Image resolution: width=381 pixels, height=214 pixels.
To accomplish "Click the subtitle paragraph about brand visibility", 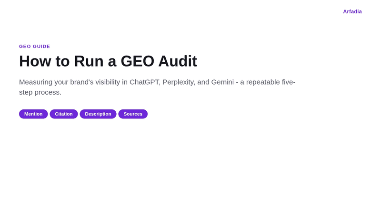I will 157,87.
